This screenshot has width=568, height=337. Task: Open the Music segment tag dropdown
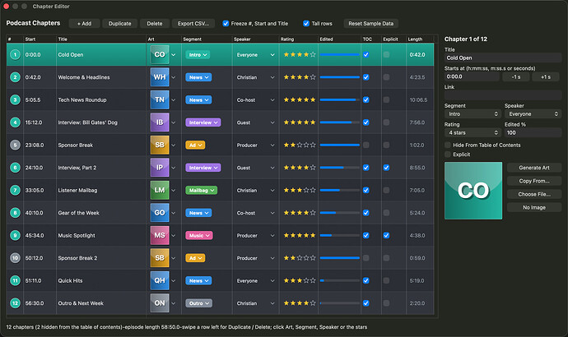tap(199, 235)
